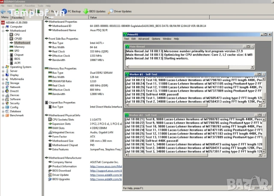Expand the Server tree node
Image resolution: width=274 pixels, height=196 pixels.
pyautogui.click(x=3, y=71)
